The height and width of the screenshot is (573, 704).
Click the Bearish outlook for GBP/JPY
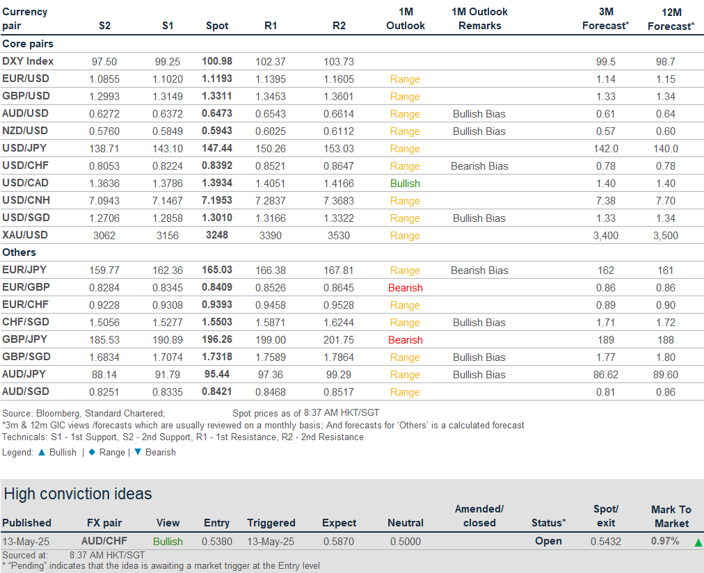point(405,340)
